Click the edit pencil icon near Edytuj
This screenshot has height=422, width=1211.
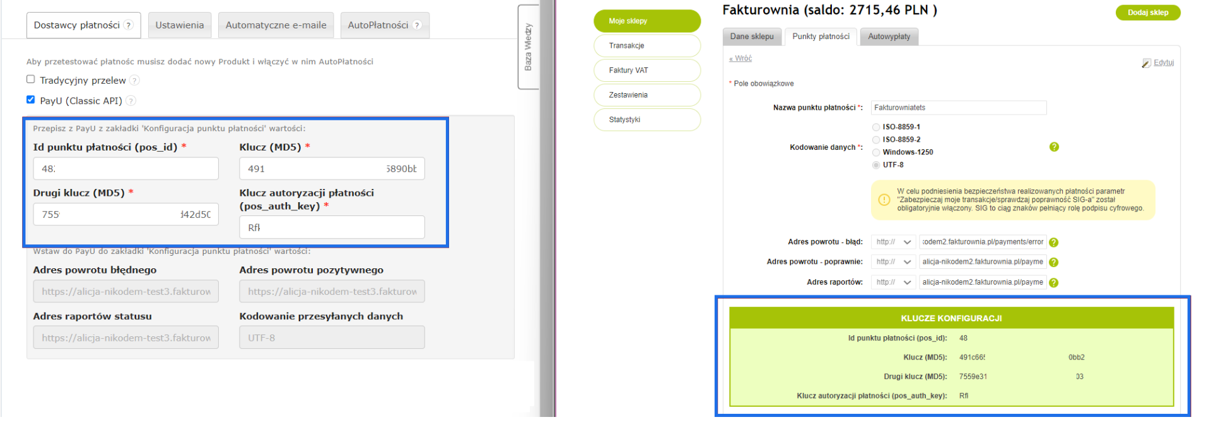pos(1146,63)
